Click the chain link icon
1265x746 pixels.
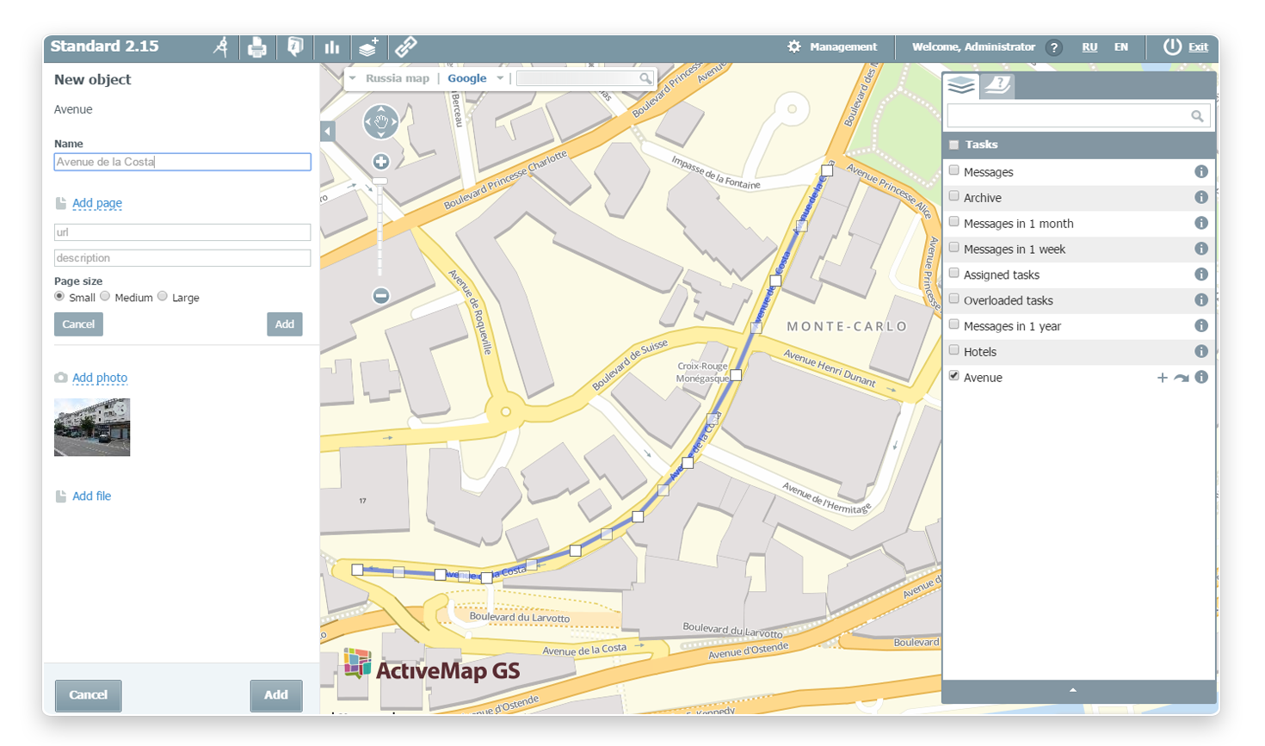click(406, 47)
